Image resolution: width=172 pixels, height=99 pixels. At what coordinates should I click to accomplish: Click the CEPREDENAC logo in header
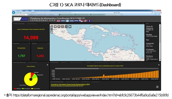pyautogui.click(x=21, y=19)
